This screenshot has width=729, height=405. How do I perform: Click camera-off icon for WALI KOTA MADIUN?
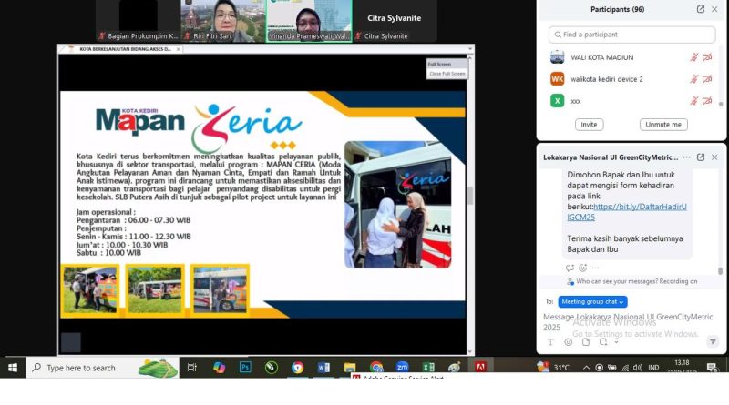(707, 57)
